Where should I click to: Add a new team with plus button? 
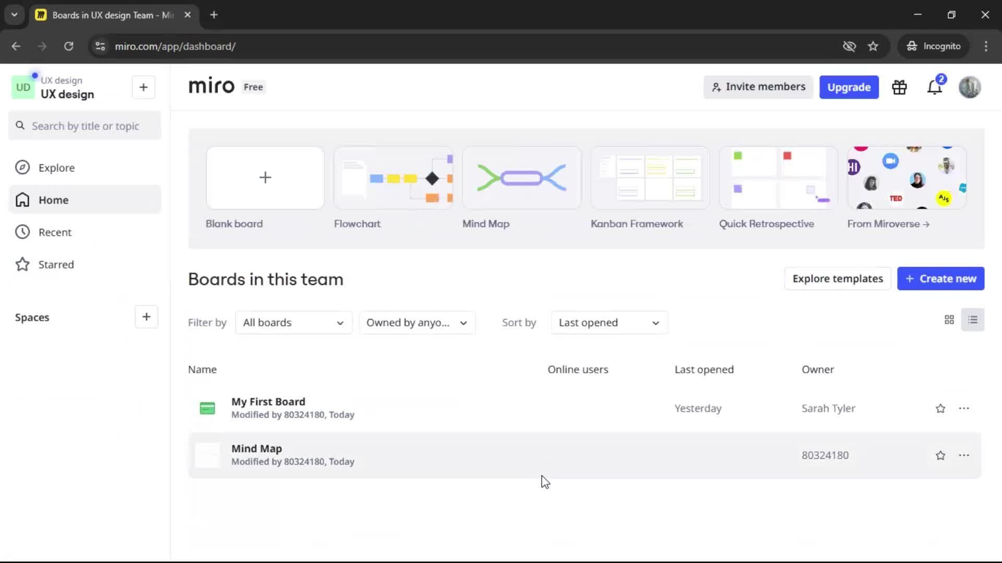pos(144,87)
